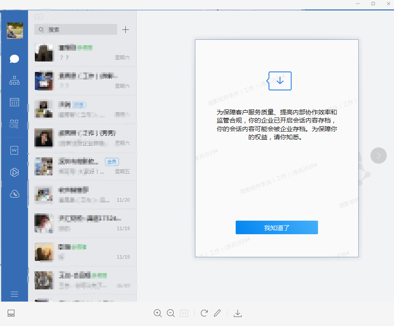394x326 pixels.
Task: Click the 1:1 original size icon
Action: pyautogui.click(x=184, y=313)
